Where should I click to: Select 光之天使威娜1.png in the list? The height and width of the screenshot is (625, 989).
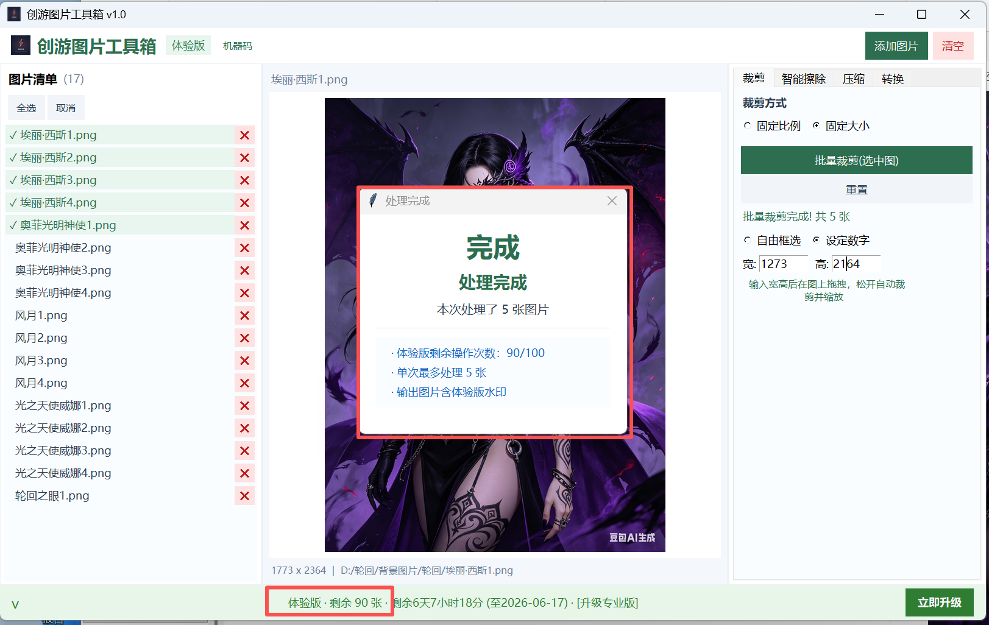[120, 406]
